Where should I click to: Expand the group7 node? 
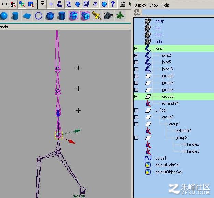(136, 90)
